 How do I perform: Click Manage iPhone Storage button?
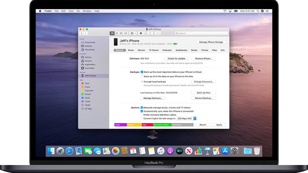point(211,42)
